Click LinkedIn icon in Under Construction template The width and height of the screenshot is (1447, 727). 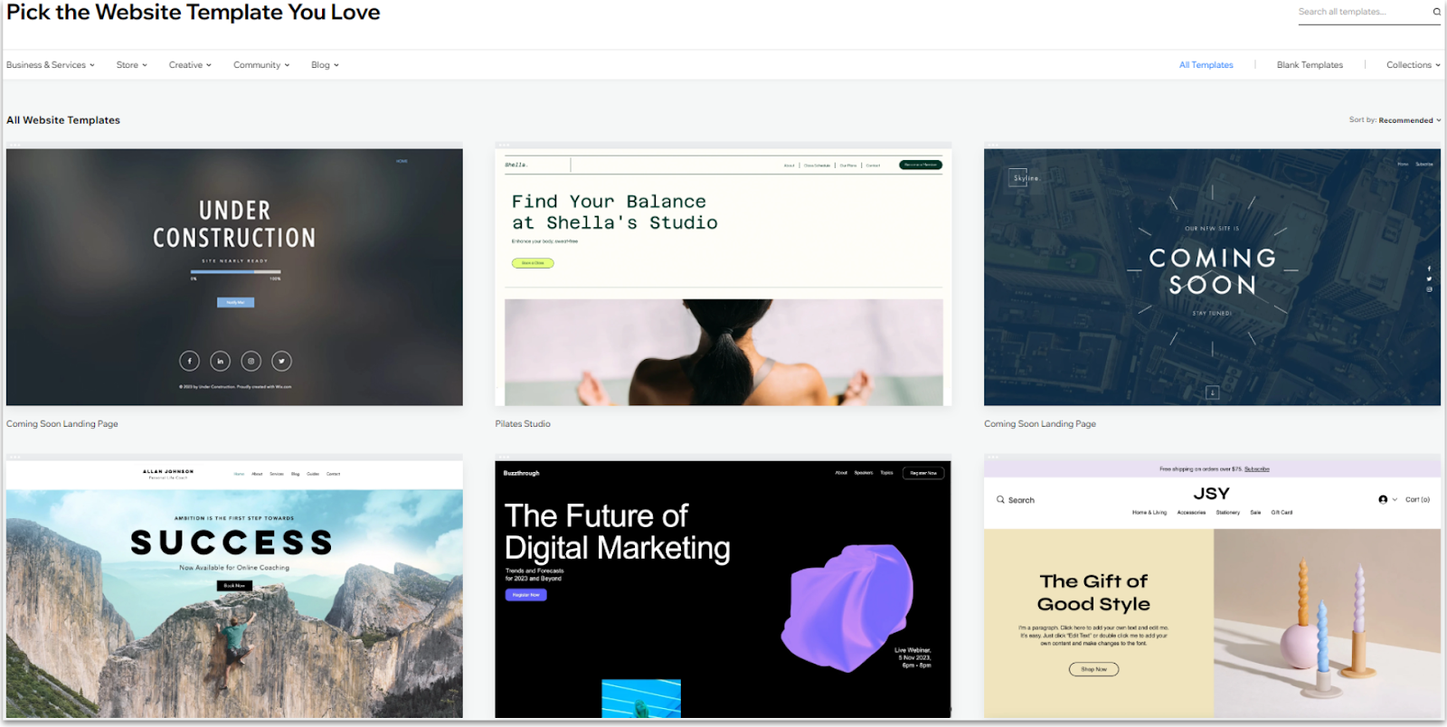[x=220, y=361]
